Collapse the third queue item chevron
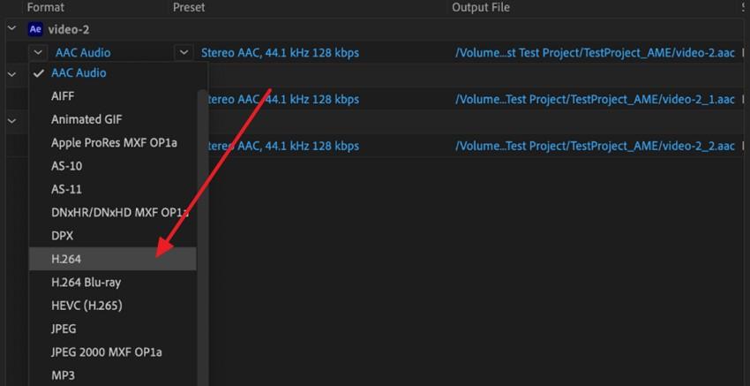 point(11,121)
